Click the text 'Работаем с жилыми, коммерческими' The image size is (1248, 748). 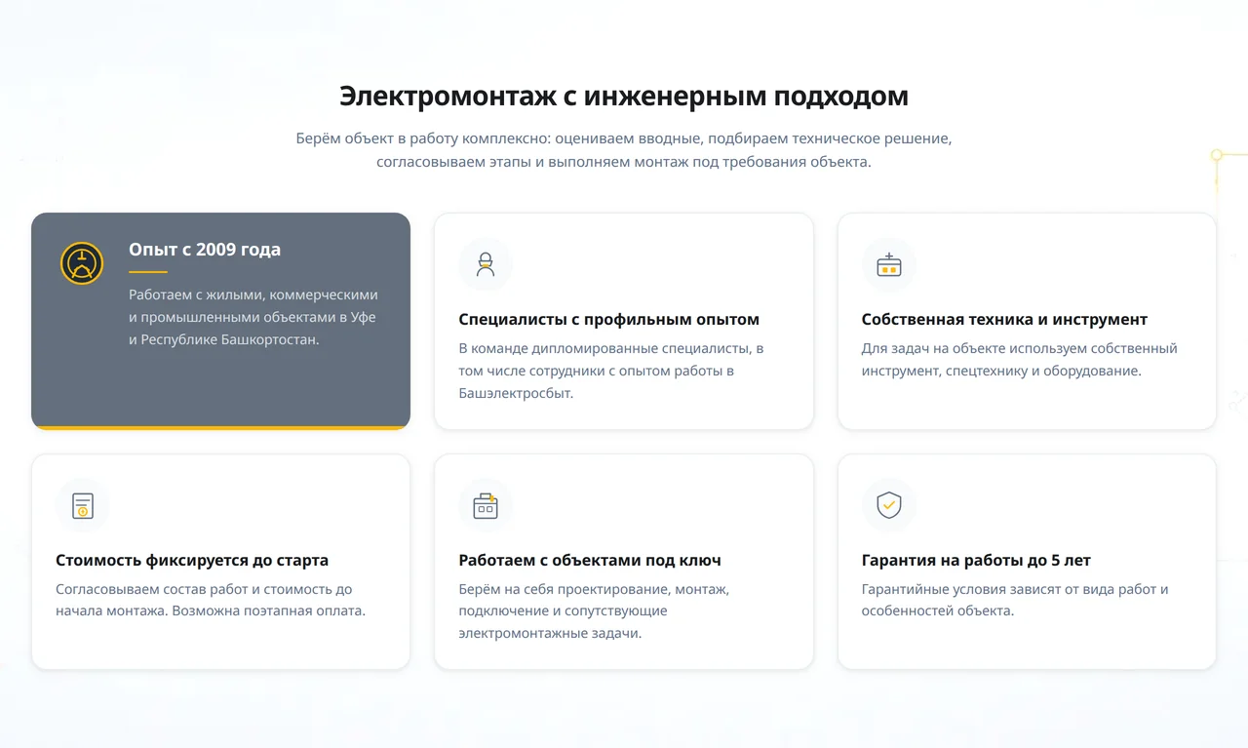tap(253, 295)
